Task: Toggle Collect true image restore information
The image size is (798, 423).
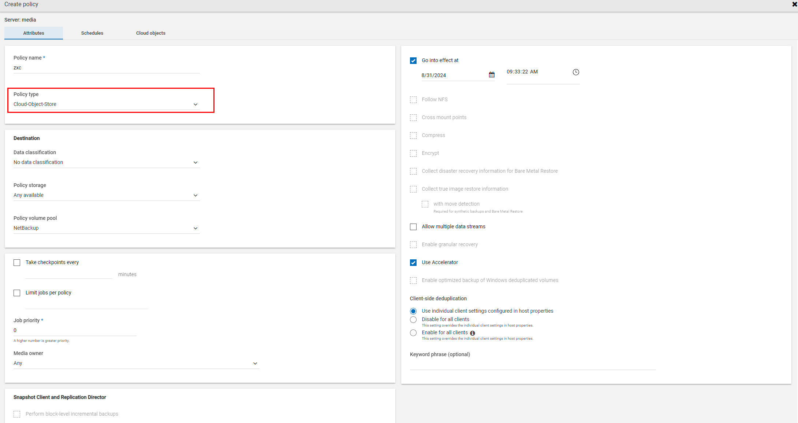Action: 413,189
